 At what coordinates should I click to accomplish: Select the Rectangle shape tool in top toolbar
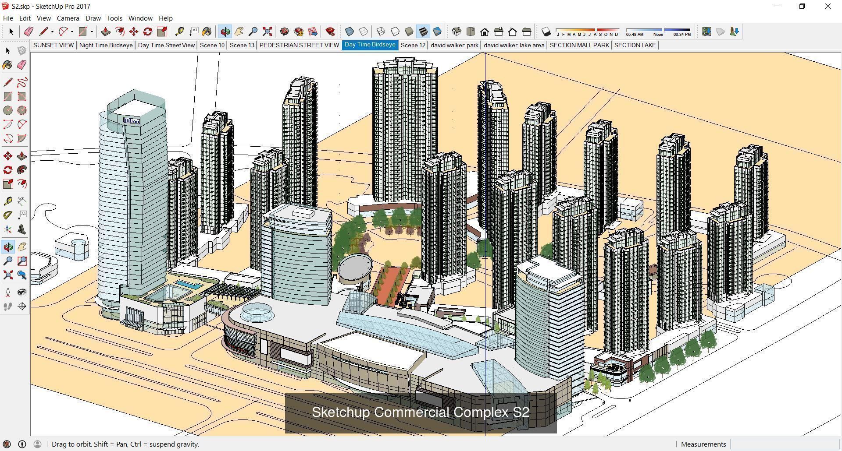(82, 32)
